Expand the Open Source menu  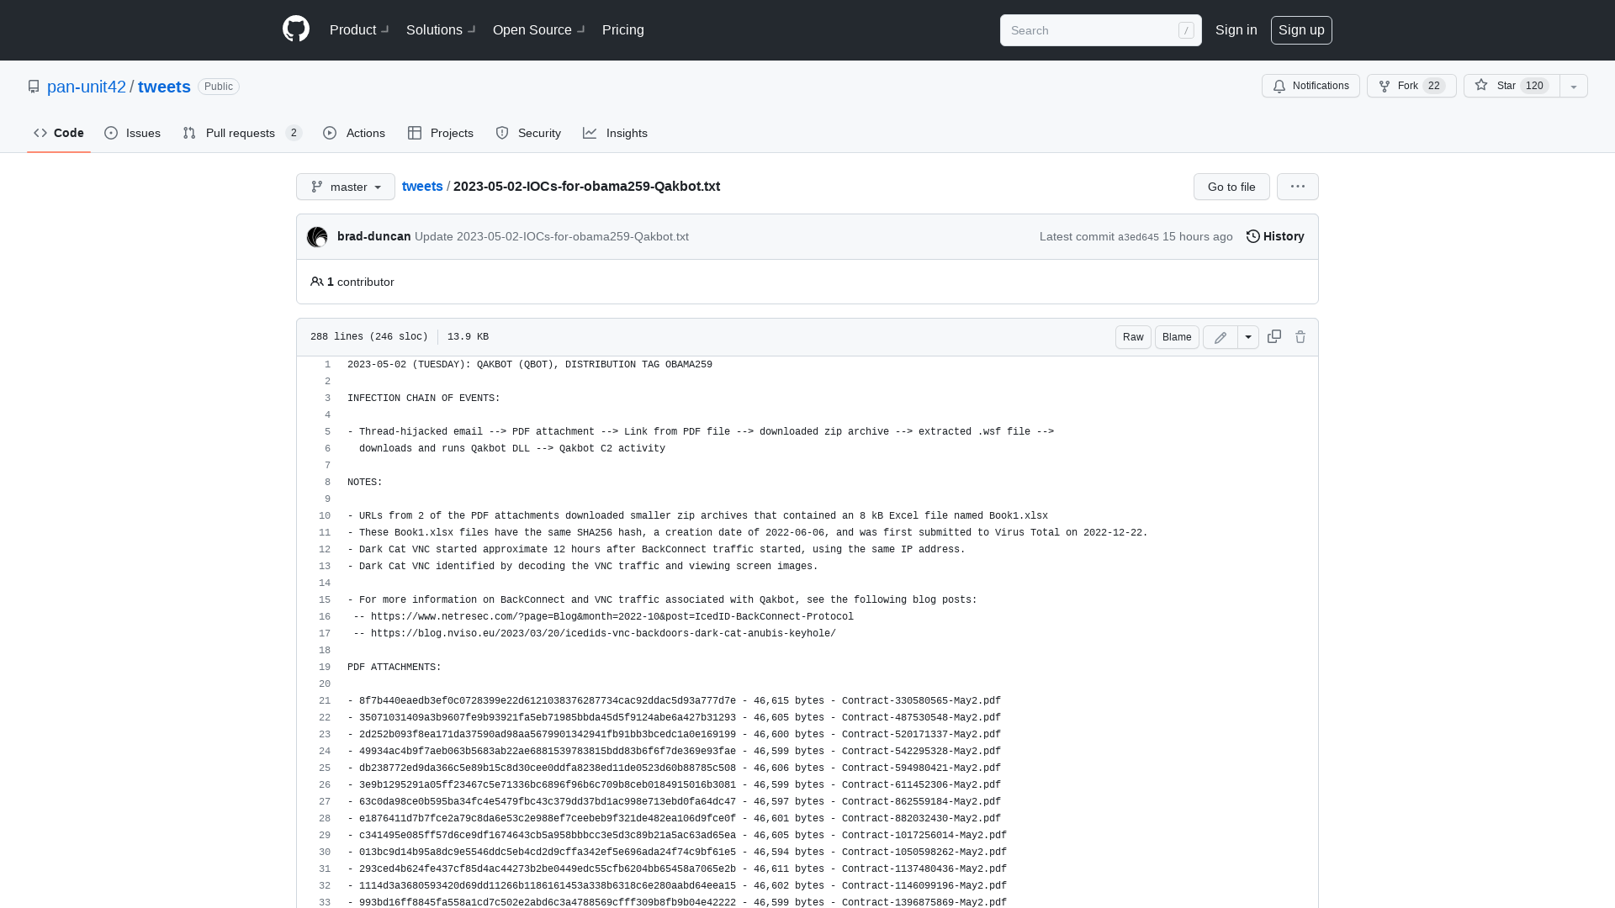point(538,29)
